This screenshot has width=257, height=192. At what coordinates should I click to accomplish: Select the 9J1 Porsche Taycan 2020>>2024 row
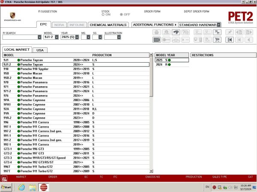click(76, 60)
